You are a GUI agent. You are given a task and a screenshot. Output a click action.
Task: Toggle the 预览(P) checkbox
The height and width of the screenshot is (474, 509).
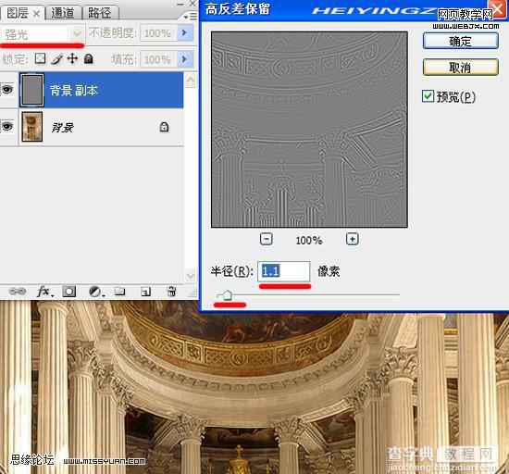pyautogui.click(x=428, y=96)
